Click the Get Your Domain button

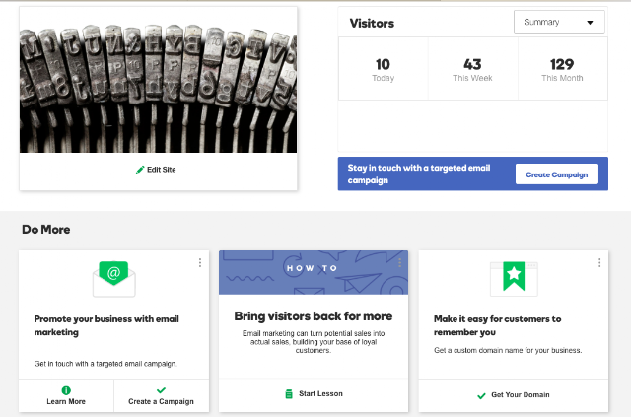[514, 395]
